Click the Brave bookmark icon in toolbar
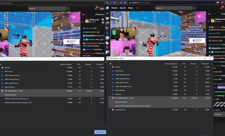Viewport: 225px width, 136px height. click(x=125, y=3)
